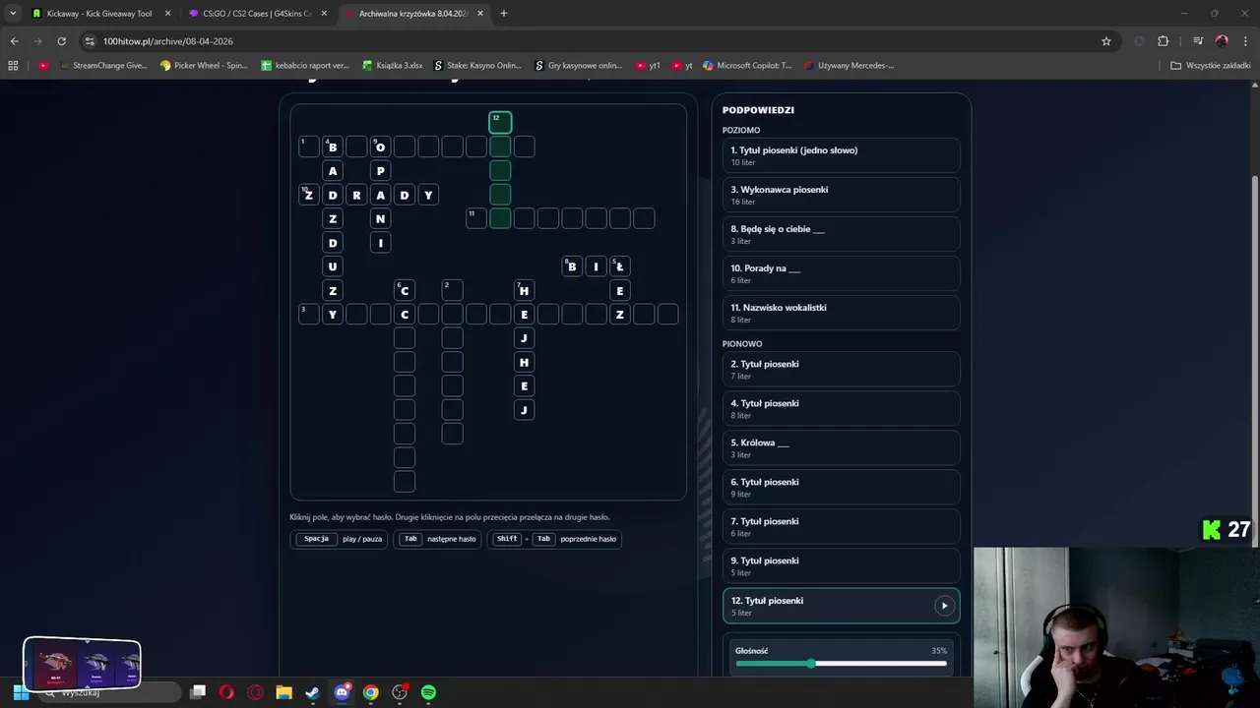Click crossword cell 10 with letter Z

click(x=309, y=195)
